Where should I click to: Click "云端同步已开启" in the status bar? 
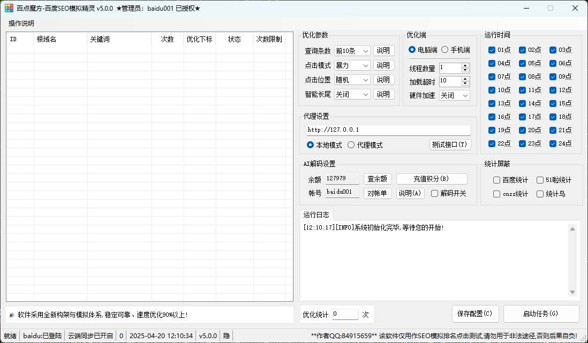click(93, 336)
